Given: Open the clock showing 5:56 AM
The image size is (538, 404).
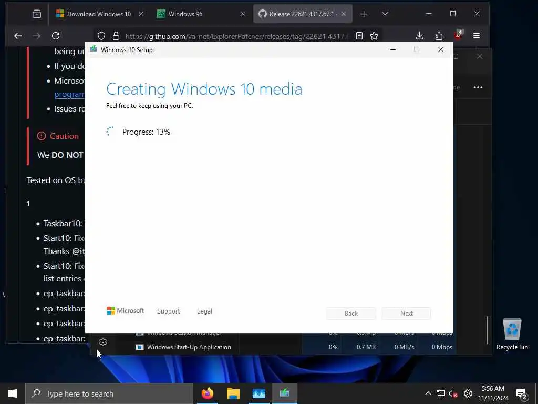Looking at the screenshot, I should 493,393.
